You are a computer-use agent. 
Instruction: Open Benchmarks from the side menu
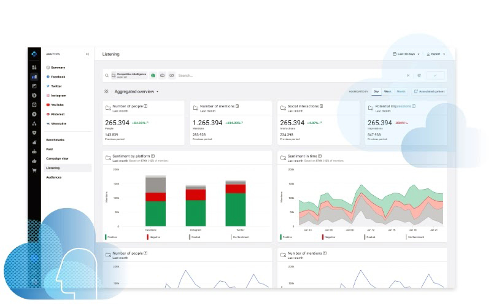[x=55, y=140]
